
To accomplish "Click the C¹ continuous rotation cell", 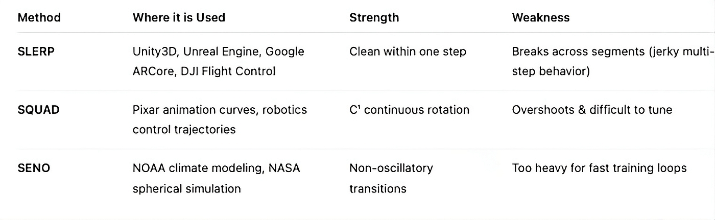I will tap(409, 110).
